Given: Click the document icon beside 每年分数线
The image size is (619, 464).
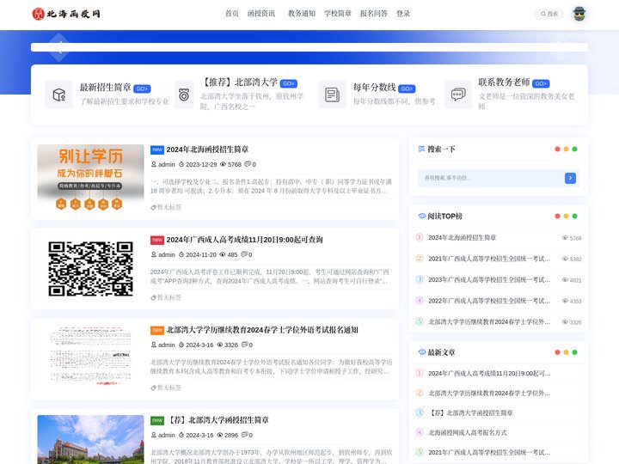Looking at the screenshot, I should [333, 95].
